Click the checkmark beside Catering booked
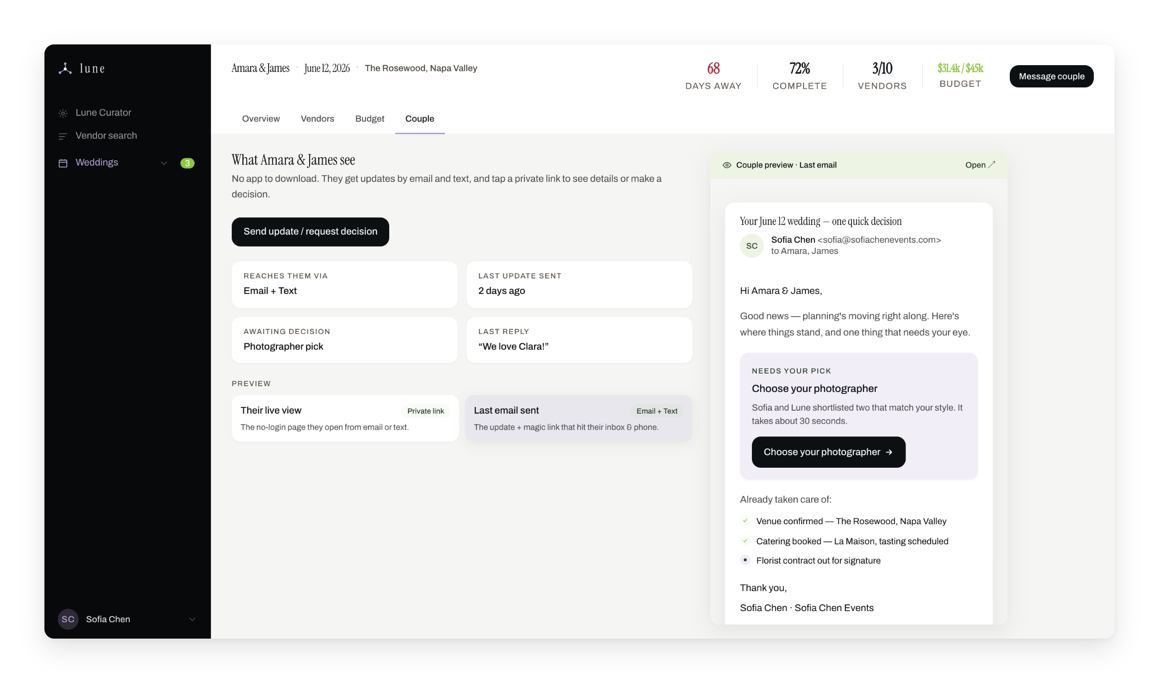This screenshot has height=683, width=1159. (745, 541)
